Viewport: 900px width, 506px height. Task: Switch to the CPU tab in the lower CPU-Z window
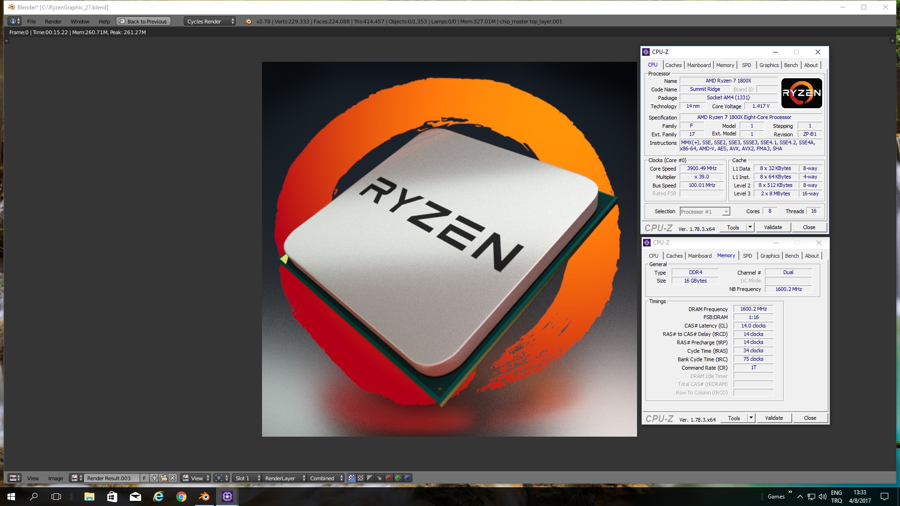653,256
